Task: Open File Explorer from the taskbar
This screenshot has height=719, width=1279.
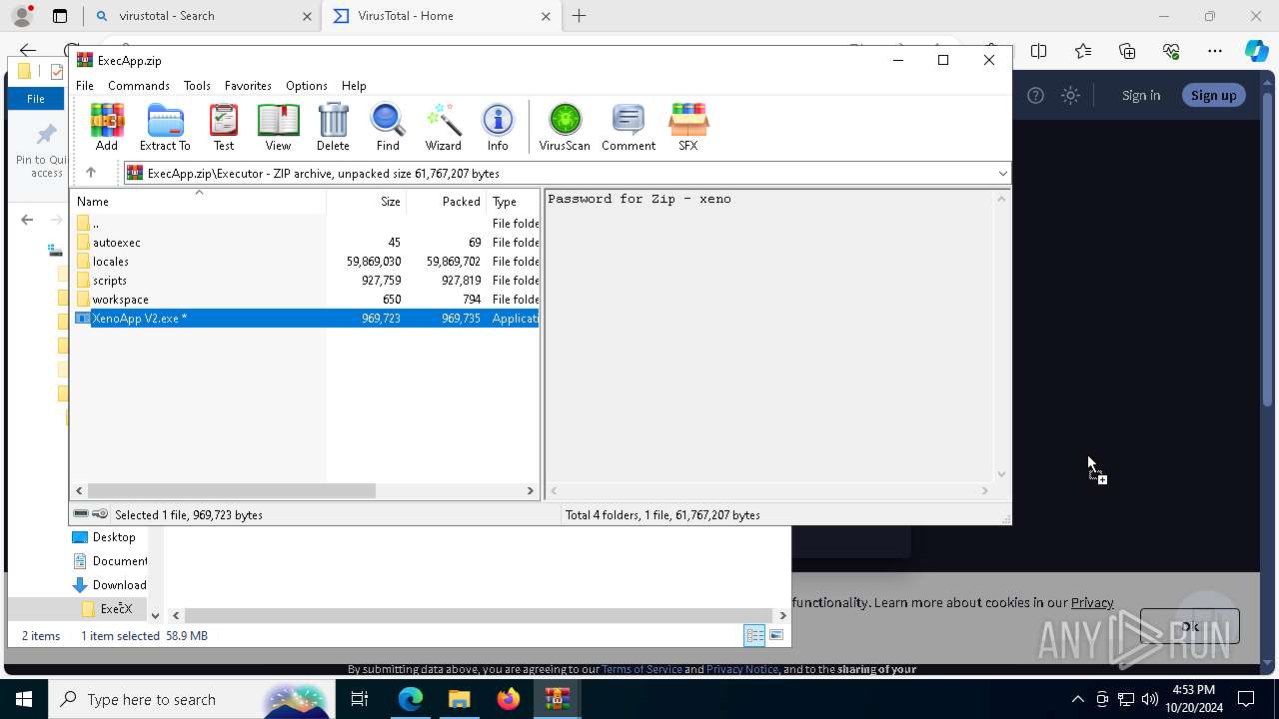Action: pos(459,699)
